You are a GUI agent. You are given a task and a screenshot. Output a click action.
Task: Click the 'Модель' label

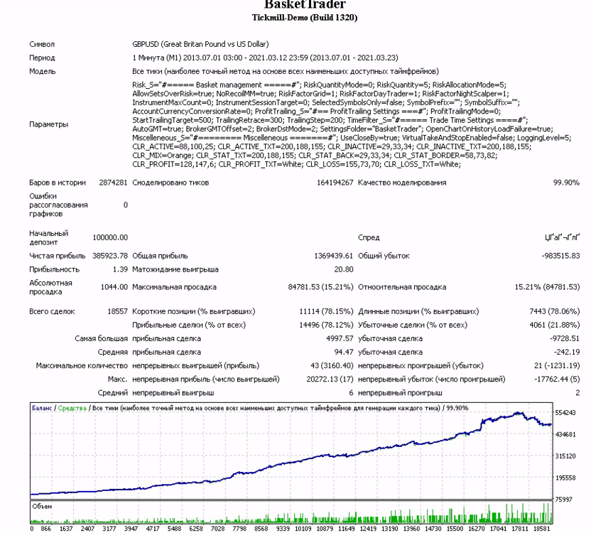(43, 71)
